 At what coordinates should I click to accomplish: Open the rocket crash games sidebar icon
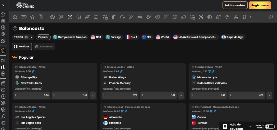pos(3,41)
